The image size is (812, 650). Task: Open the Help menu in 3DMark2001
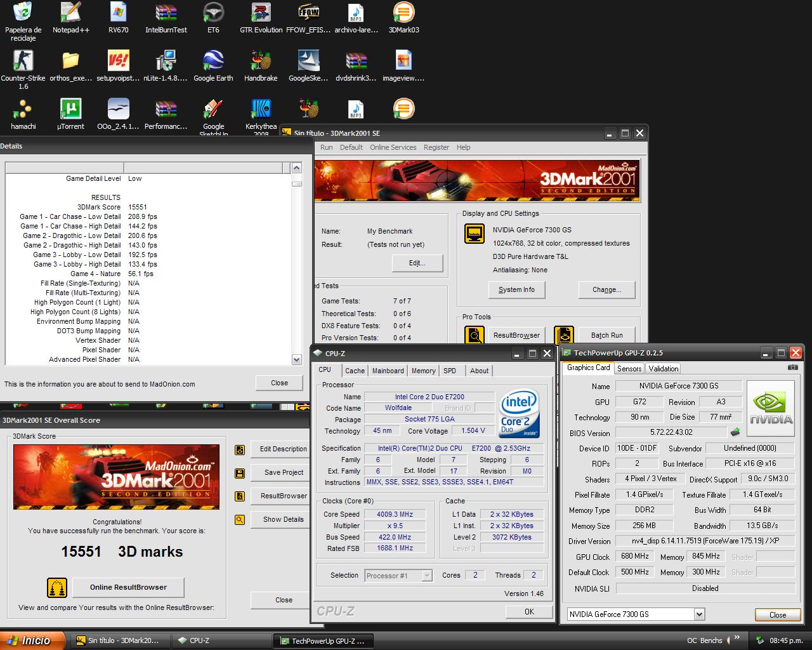click(x=464, y=147)
